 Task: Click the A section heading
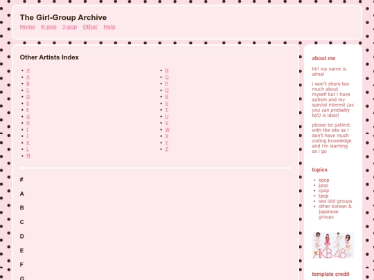pos(21,194)
